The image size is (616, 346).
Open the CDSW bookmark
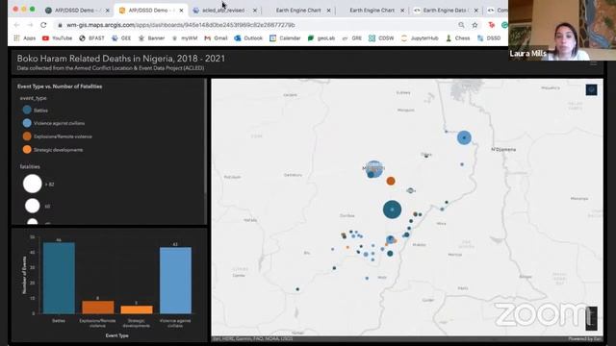pos(381,38)
